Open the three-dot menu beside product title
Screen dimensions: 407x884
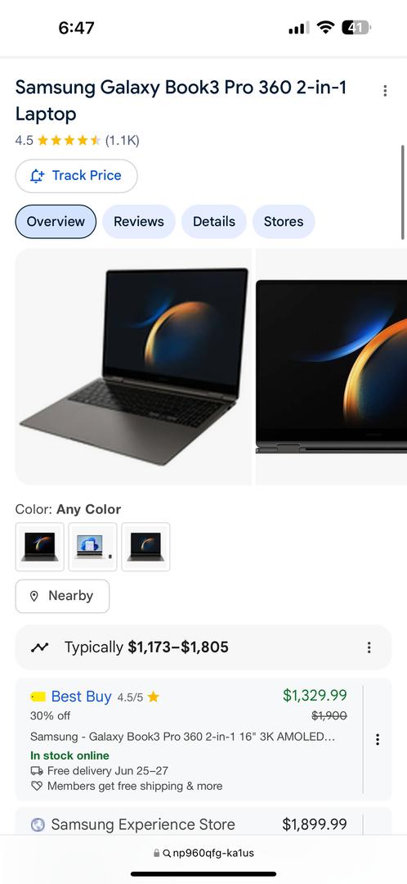tap(385, 91)
